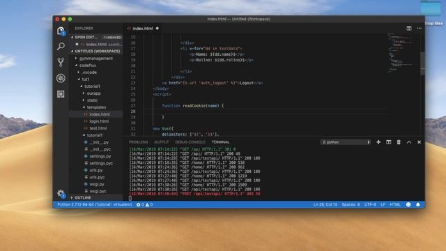Open index.html under Open Editors
The width and height of the screenshot is (446, 251).
(96, 45)
